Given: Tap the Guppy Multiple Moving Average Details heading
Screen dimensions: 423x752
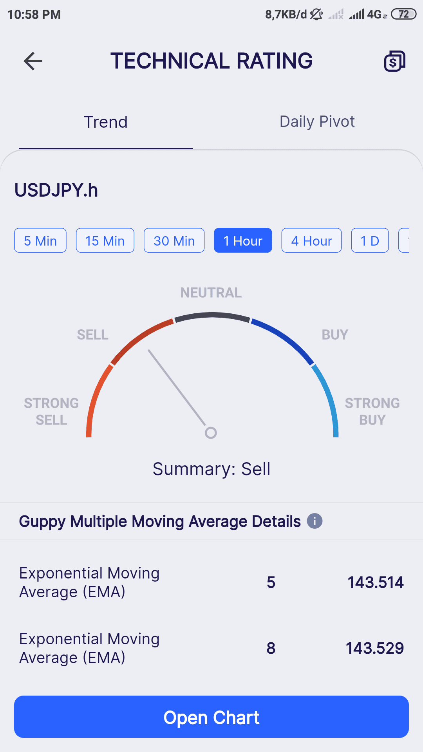Looking at the screenshot, I should pos(160,521).
